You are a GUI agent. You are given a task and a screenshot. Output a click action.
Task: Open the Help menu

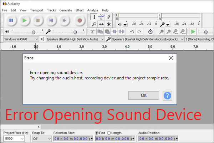tap(105, 10)
